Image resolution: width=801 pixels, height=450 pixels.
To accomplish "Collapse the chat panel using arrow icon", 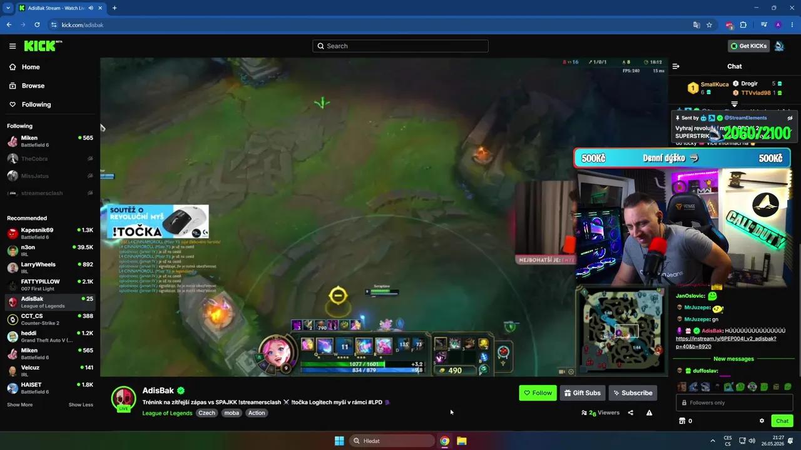I will click(676, 66).
